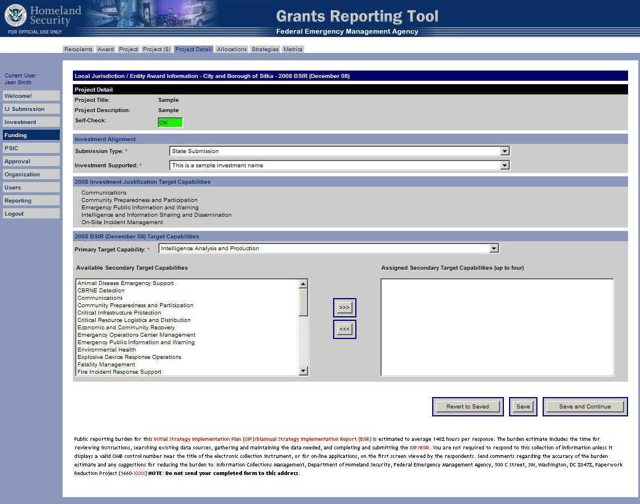Click the <<< remove capability button
Screen dimensions: 640x504
[344, 329]
